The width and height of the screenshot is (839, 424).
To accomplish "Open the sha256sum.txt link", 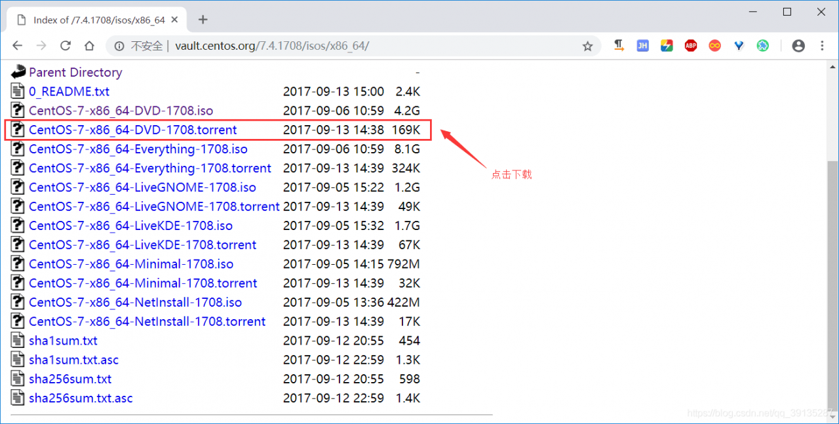I will (70, 379).
